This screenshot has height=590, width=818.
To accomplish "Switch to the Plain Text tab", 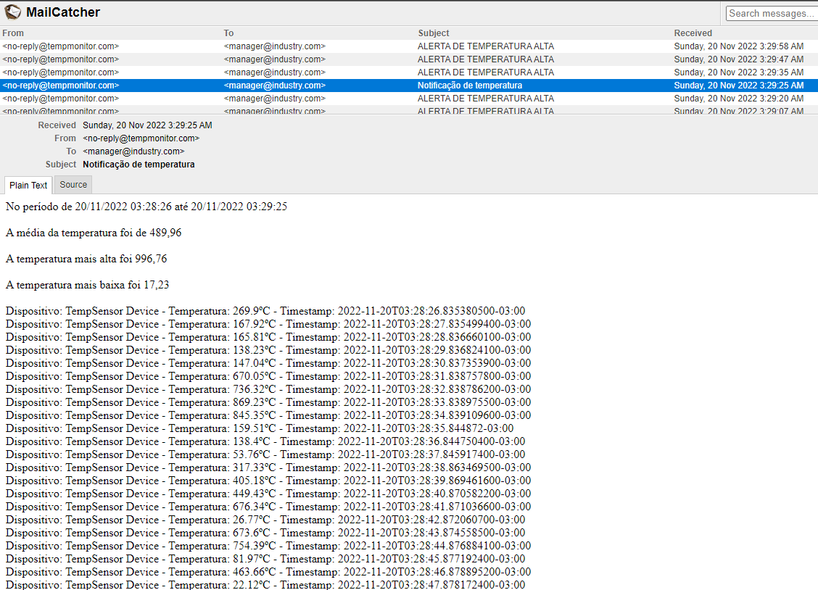I will tap(28, 186).
